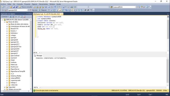Open the Archivo menu

pos(3,4)
